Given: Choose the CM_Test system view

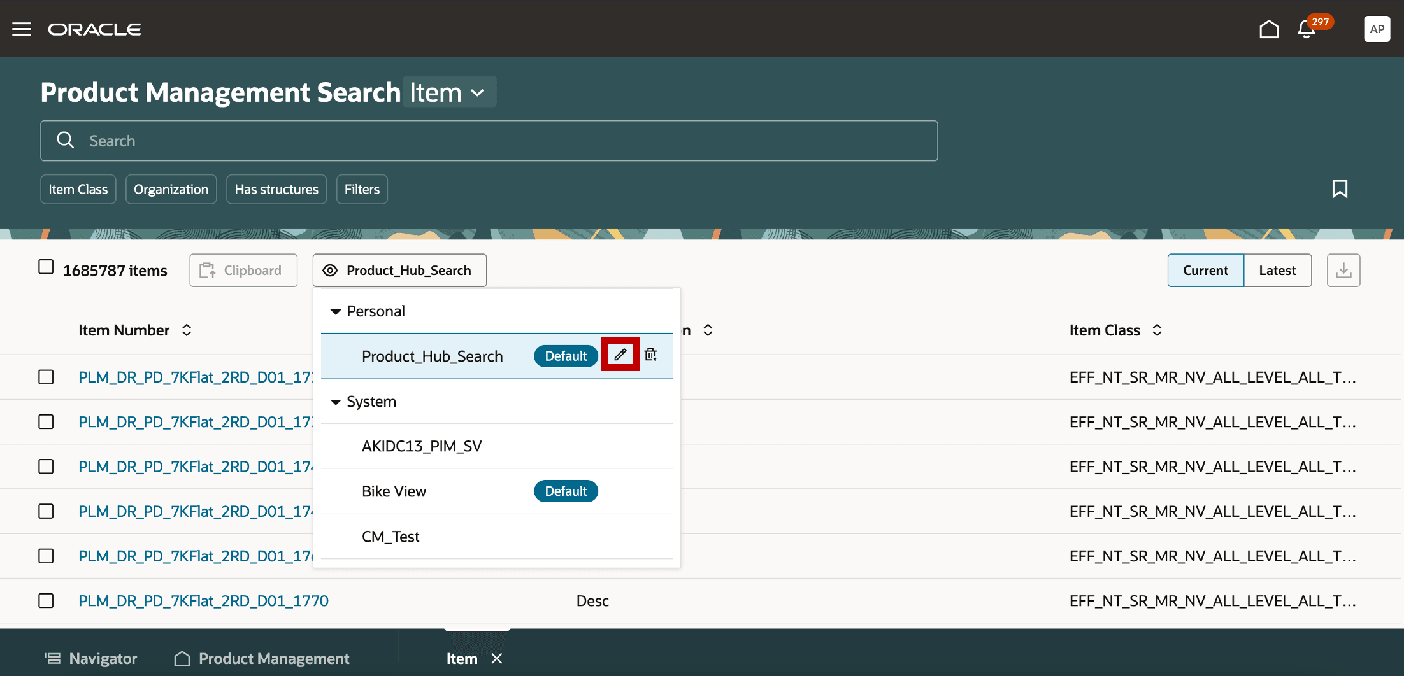Looking at the screenshot, I should click(x=497, y=537).
